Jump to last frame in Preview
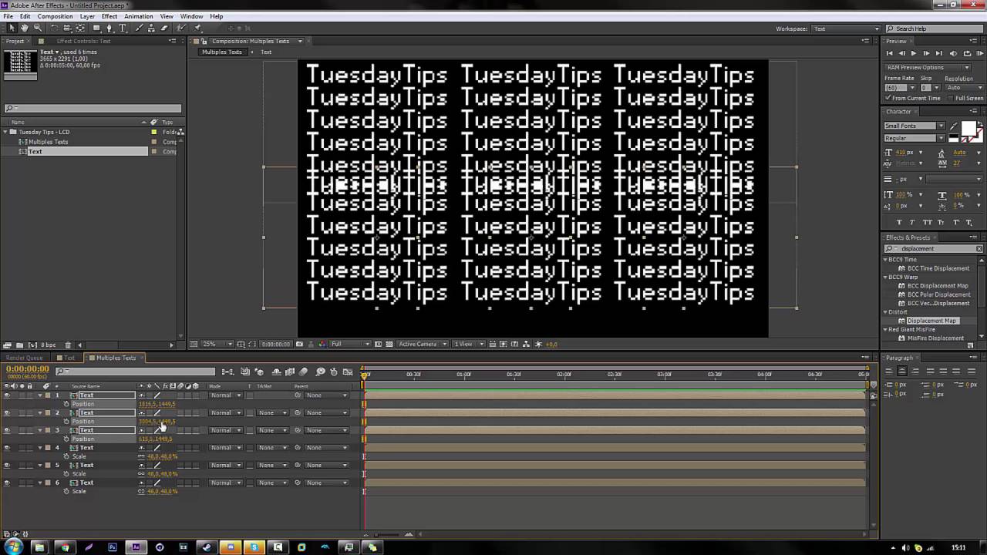The image size is (987, 555). tap(938, 53)
